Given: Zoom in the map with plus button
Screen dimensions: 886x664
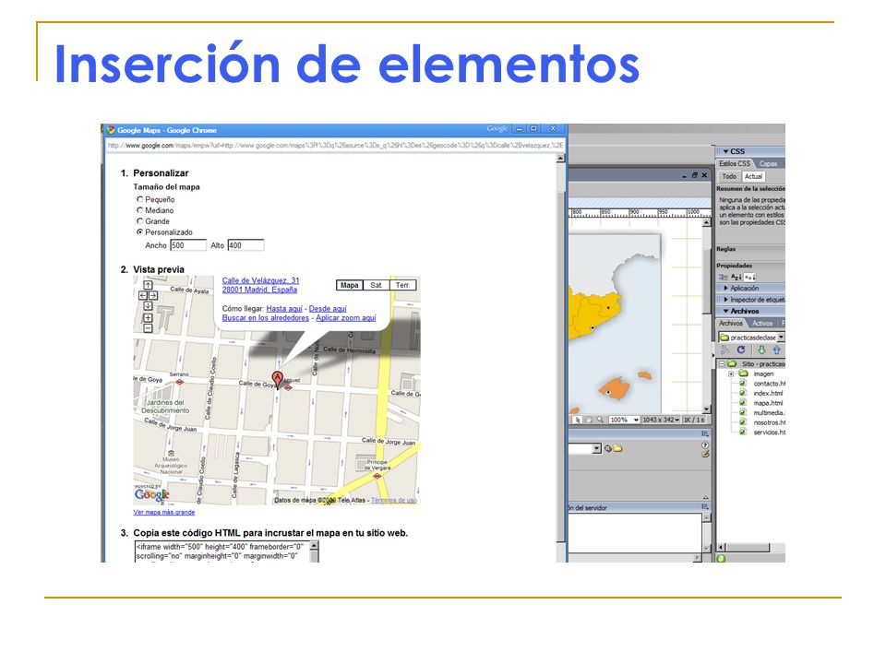Looking at the screenshot, I should [148, 317].
